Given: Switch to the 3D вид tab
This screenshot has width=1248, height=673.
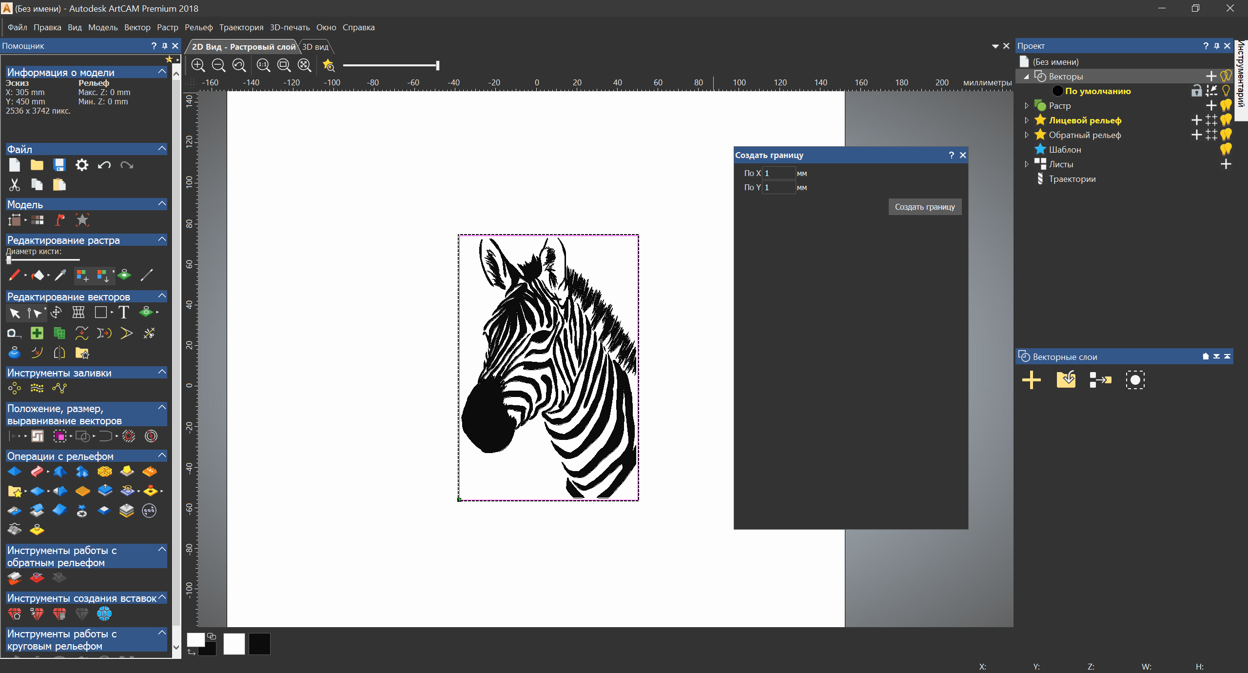Looking at the screenshot, I should pyautogui.click(x=315, y=47).
